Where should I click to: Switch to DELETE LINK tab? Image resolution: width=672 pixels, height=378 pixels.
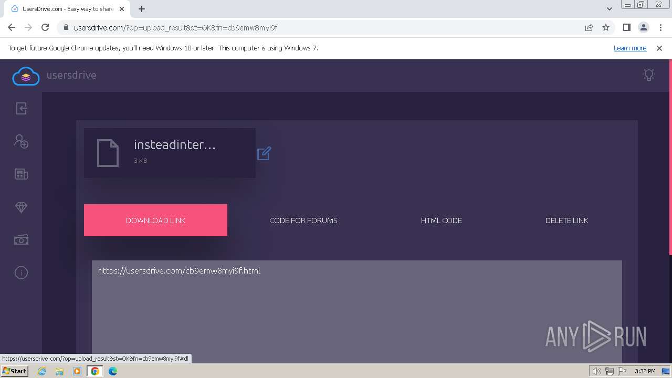click(x=566, y=220)
